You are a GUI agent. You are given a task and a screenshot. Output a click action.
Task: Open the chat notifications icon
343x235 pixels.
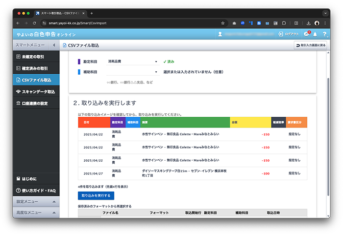pyautogui.click(x=307, y=34)
